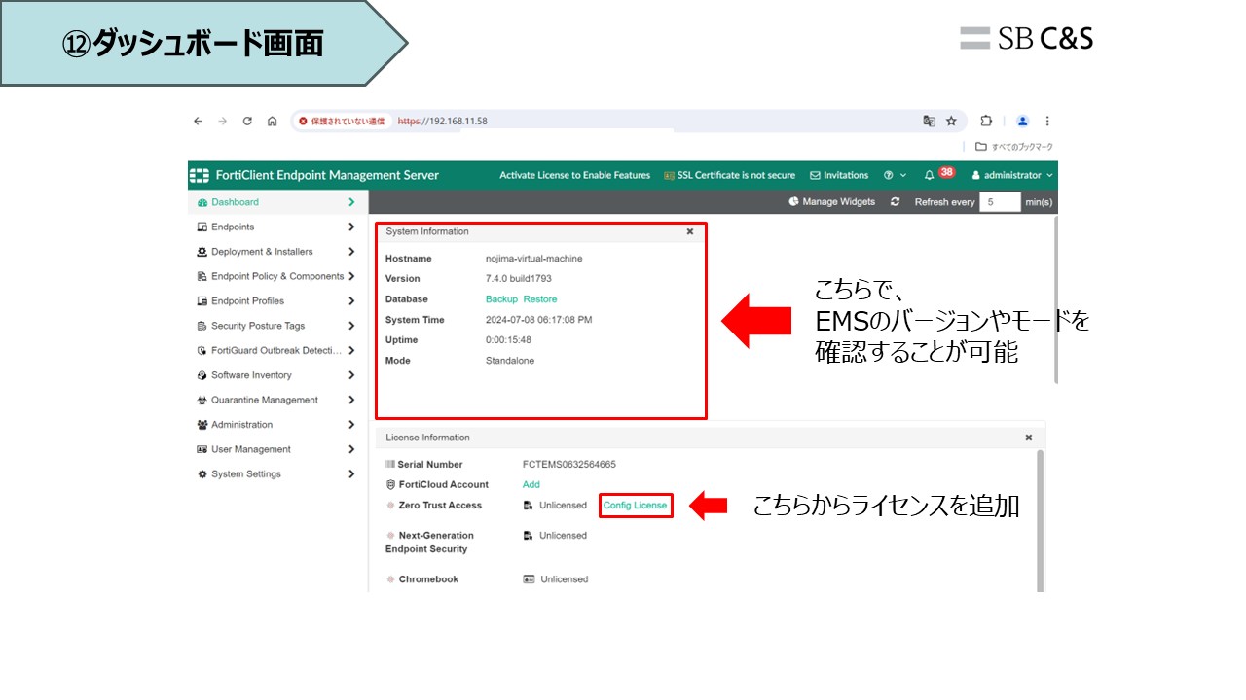The image size is (1246, 700).
Task: Expand the FortiGuard Outbreak Detection chevron
Action: (x=351, y=350)
